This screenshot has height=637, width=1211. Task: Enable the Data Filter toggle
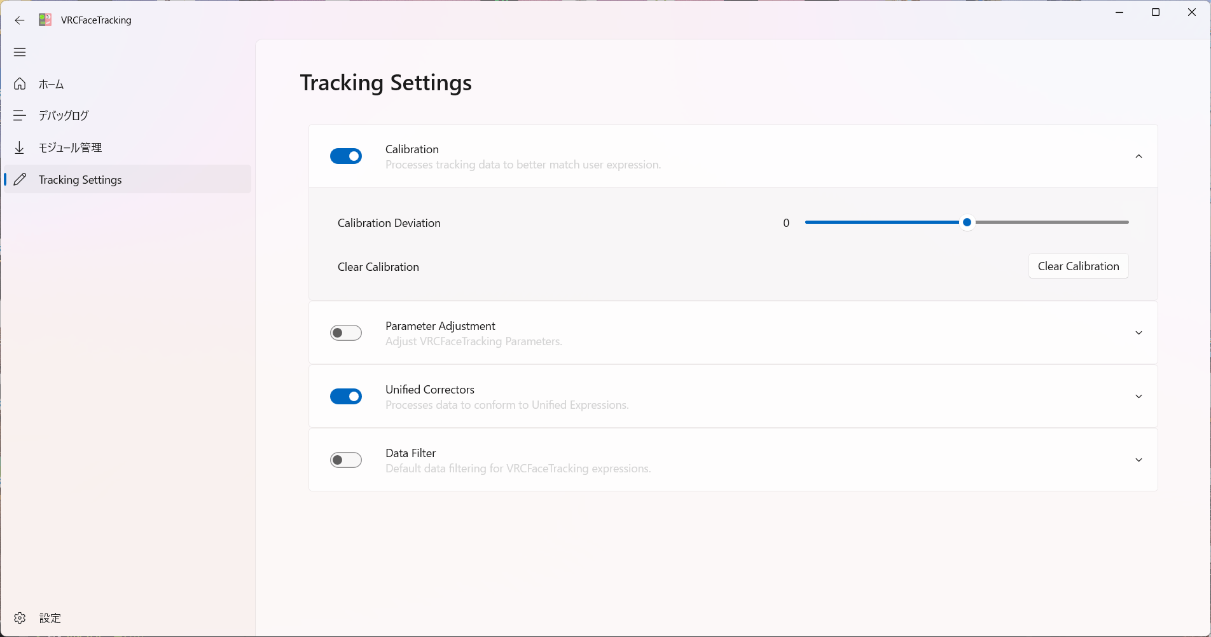(x=346, y=460)
